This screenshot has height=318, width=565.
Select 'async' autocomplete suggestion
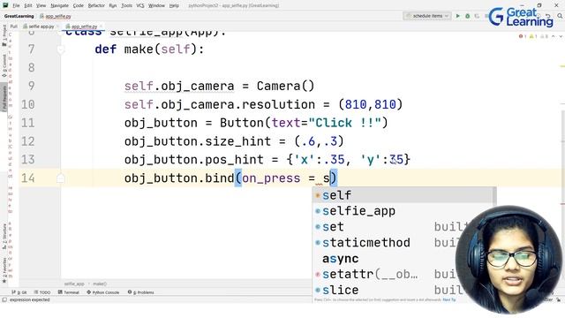click(x=404, y=259)
